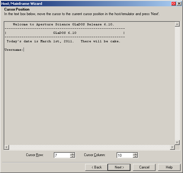Decrease Cursor Column with down spinner arrow

[x=135, y=157]
